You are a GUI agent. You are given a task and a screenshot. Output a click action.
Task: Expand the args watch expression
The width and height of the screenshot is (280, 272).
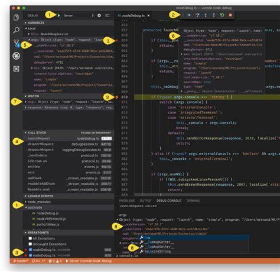(26, 102)
